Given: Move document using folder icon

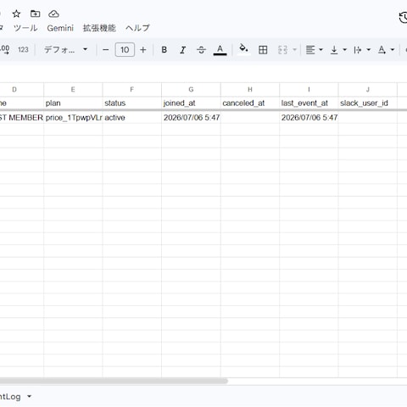Looking at the screenshot, I should pyautogui.click(x=35, y=14).
